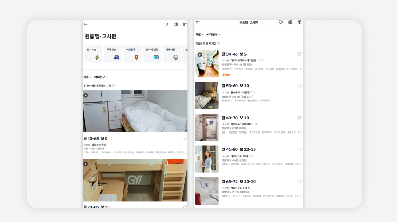Image resolution: width=397 pixels, height=222 pixels.
Task: Open 서대문구 district dropdown on right screen
Action: click(213, 34)
